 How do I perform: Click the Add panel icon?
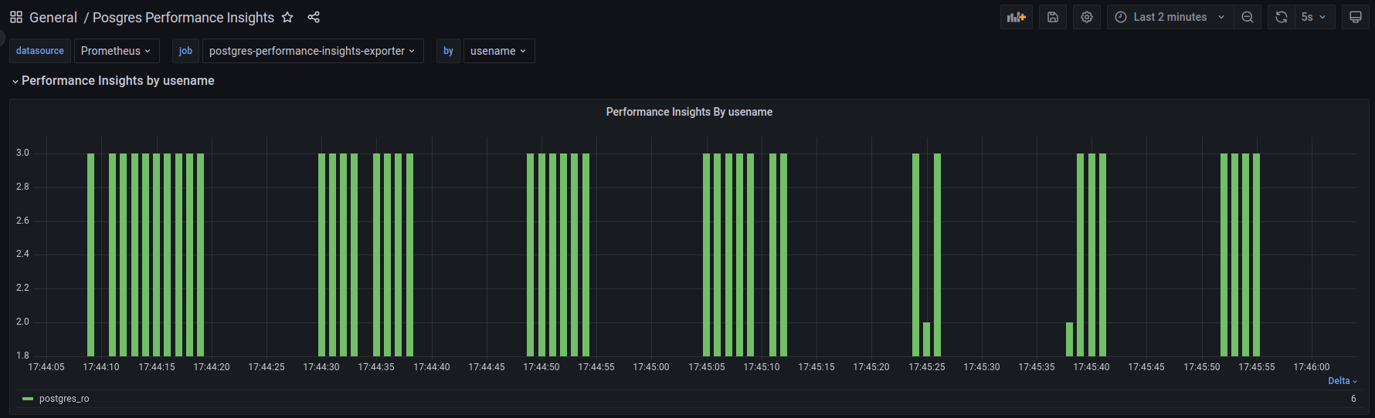1016,17
